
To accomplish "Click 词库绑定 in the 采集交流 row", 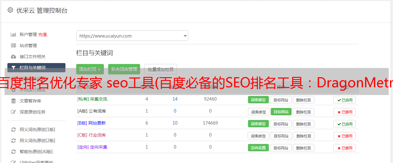I will (x=258, y=100).
